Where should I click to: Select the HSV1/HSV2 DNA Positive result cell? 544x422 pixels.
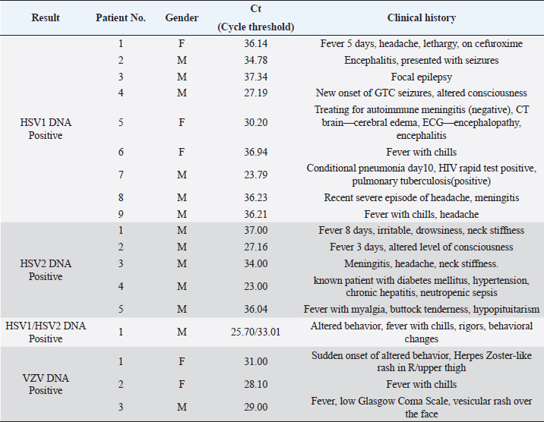click(46, 333)
